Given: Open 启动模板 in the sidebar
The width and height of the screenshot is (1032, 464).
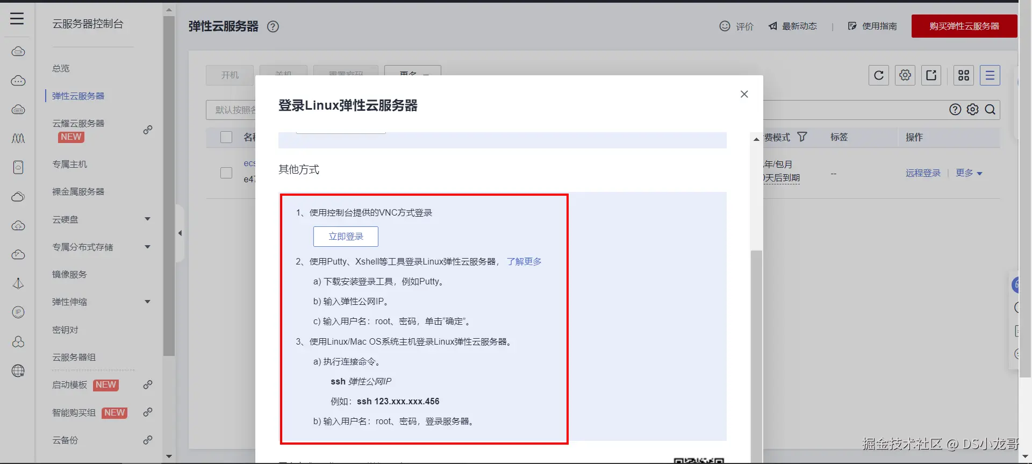Looking at the screenshot, I should tap(69, 385).
